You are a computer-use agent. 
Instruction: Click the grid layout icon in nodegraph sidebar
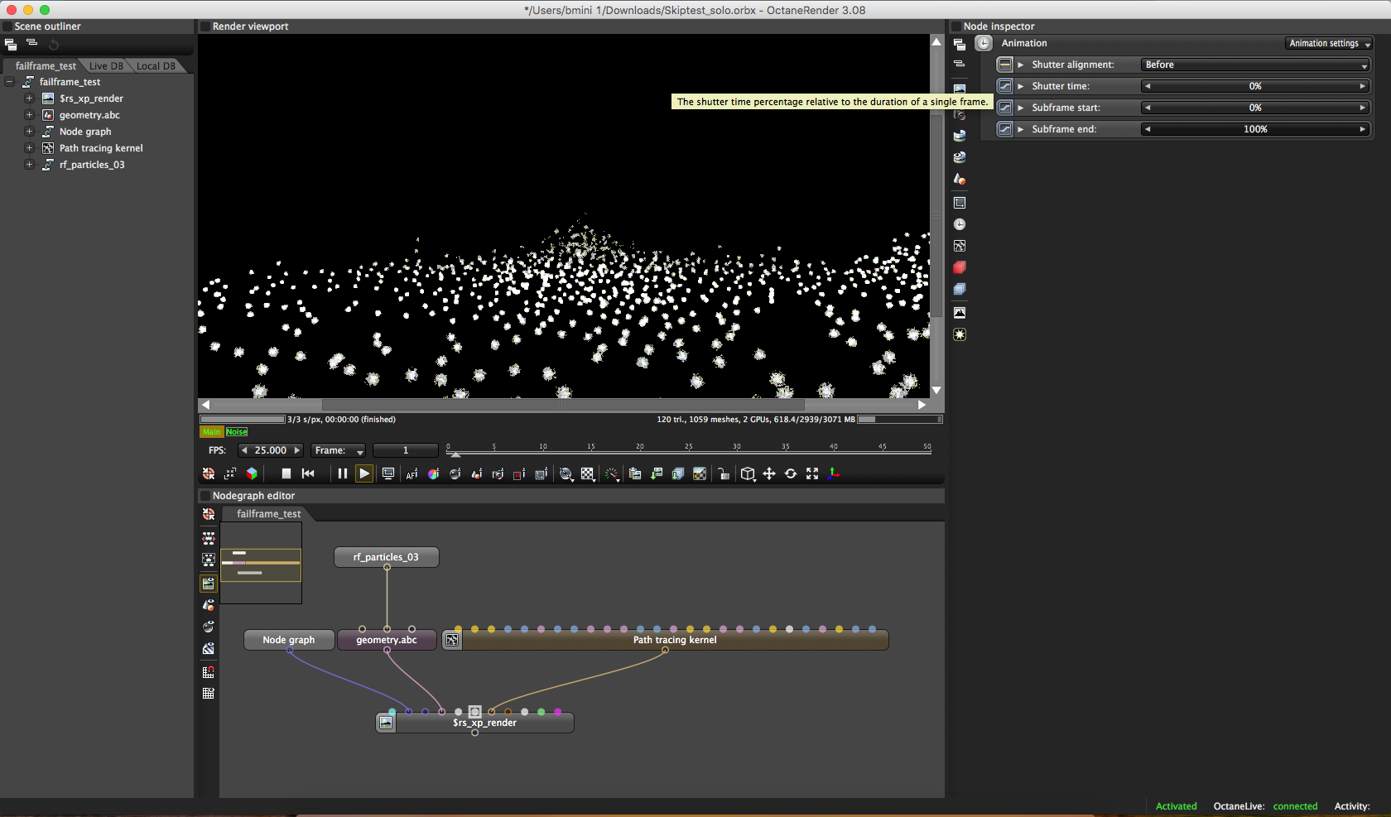click(209, 694)
